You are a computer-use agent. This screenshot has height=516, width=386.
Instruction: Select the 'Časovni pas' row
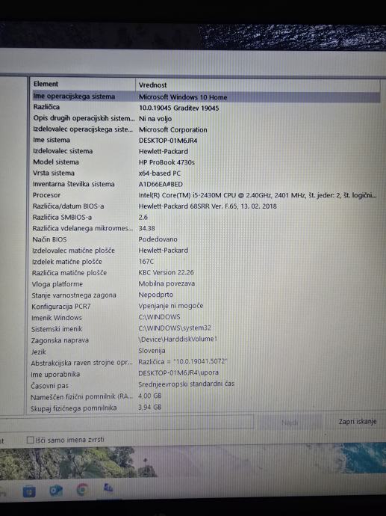point(205,385)
